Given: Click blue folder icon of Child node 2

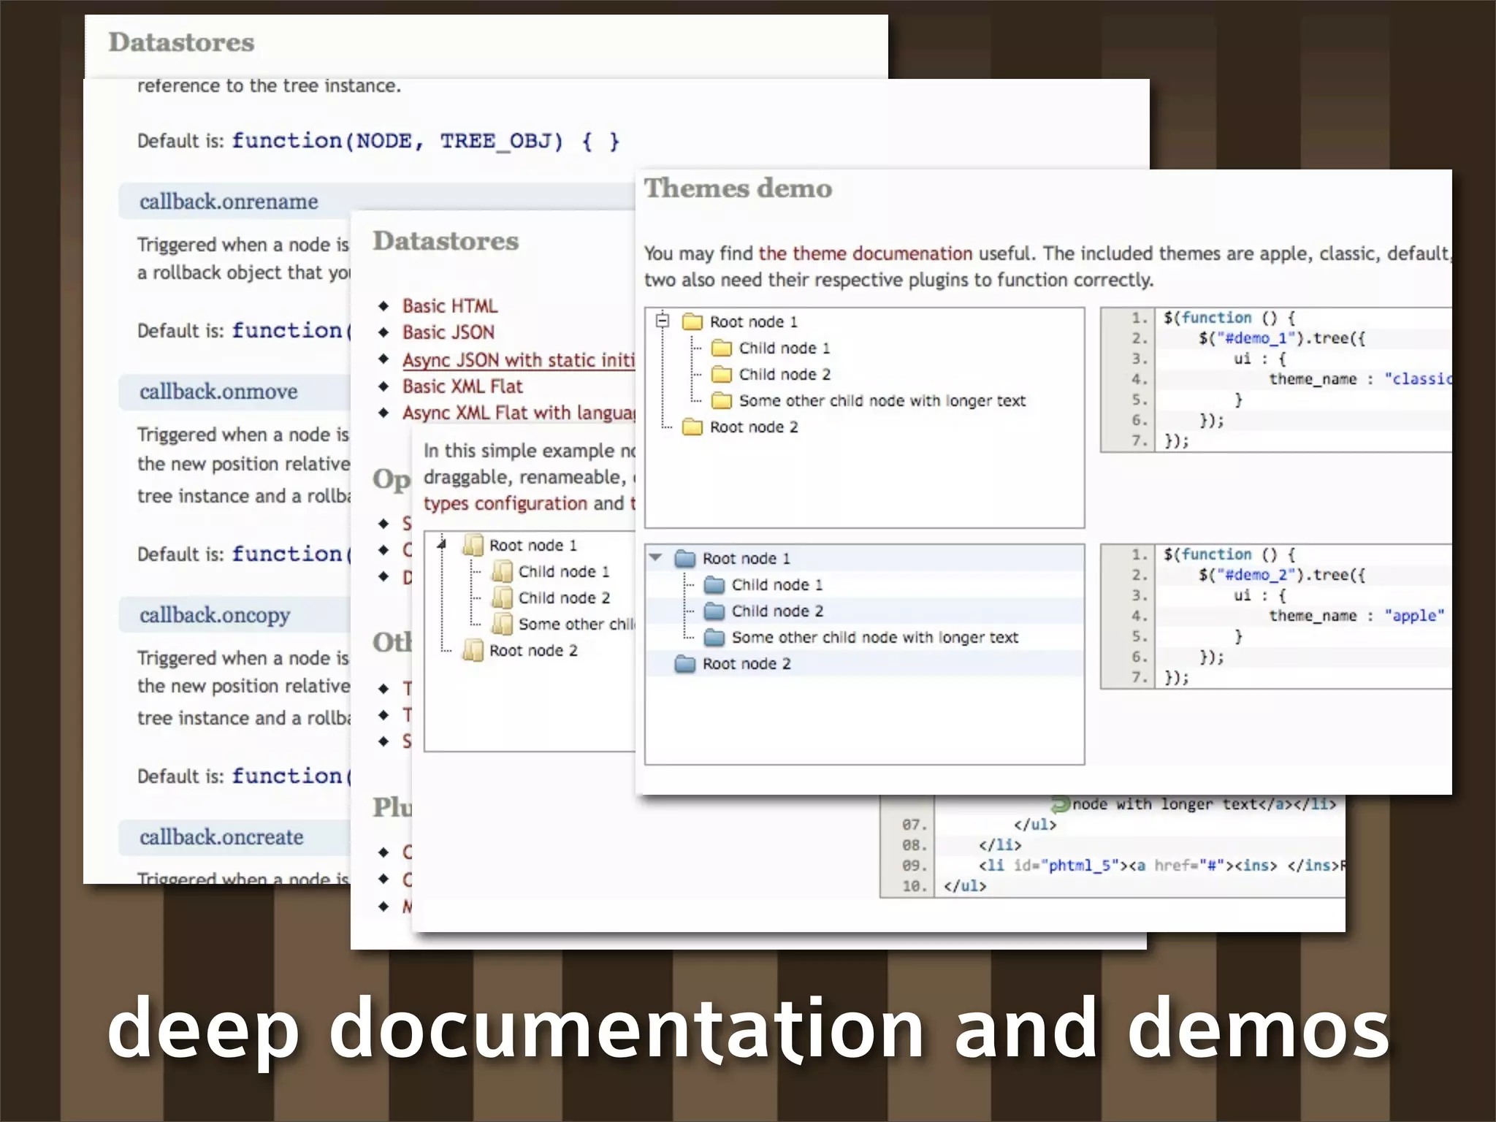Looking at the screenshot, I should pyautogui.click(x=714, y=611).
